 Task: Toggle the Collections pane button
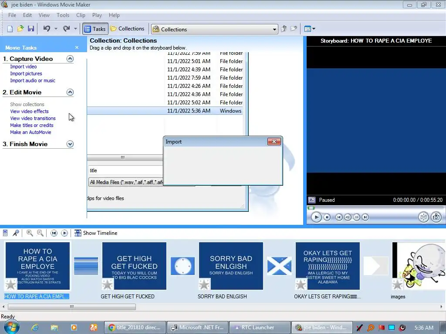pos(128,29)
